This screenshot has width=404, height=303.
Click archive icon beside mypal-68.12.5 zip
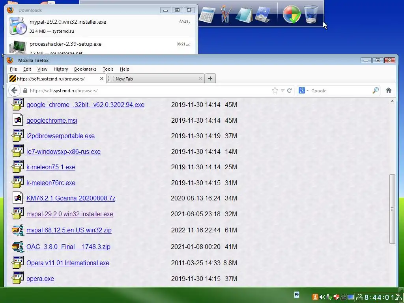point(18,230)
